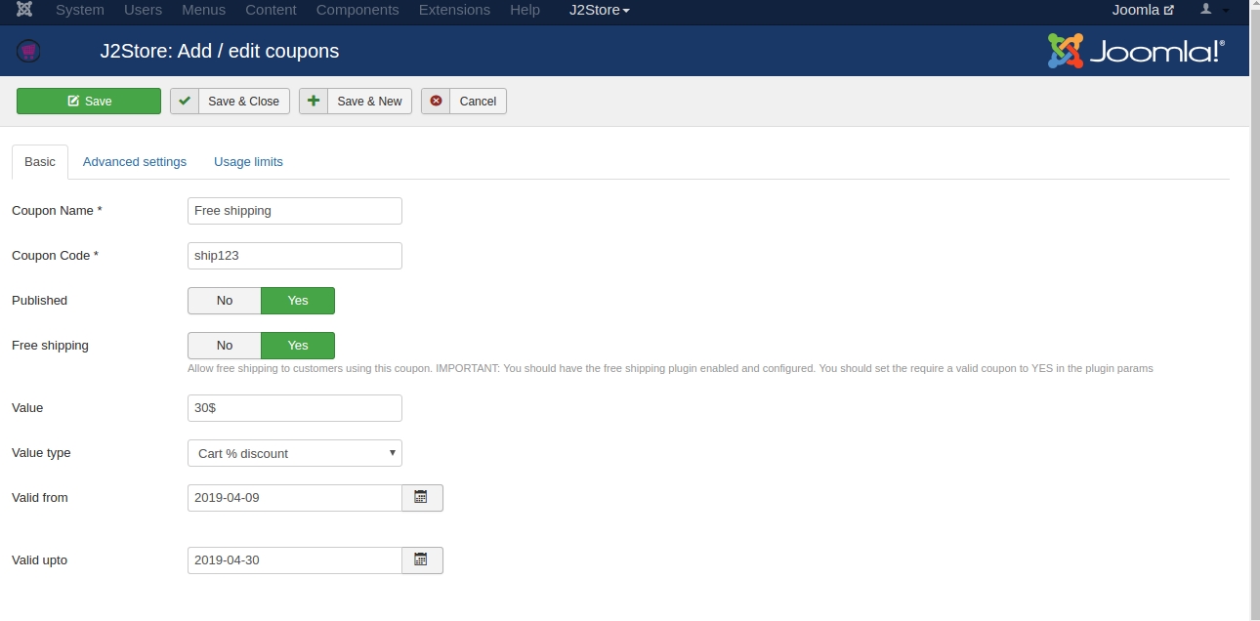This screenshot has width=1260, height=621.
Task: Click the red Cancel icon
Action: click(436, 102)
